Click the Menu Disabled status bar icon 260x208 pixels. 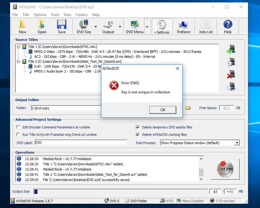point(179,201)
